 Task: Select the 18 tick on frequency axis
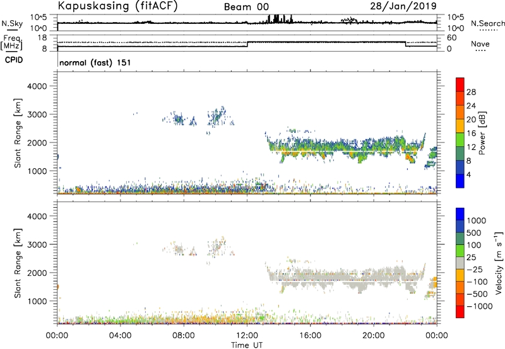pyautogui.click(x=42, y=38)
